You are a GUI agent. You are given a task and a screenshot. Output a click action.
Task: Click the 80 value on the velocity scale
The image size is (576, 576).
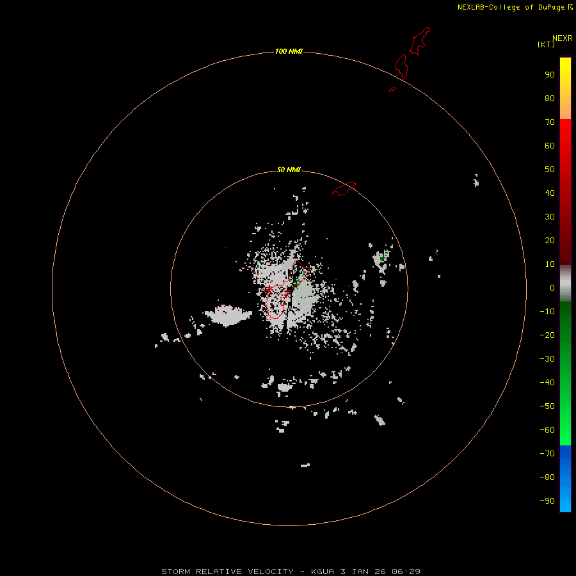(x=550, y=98)
